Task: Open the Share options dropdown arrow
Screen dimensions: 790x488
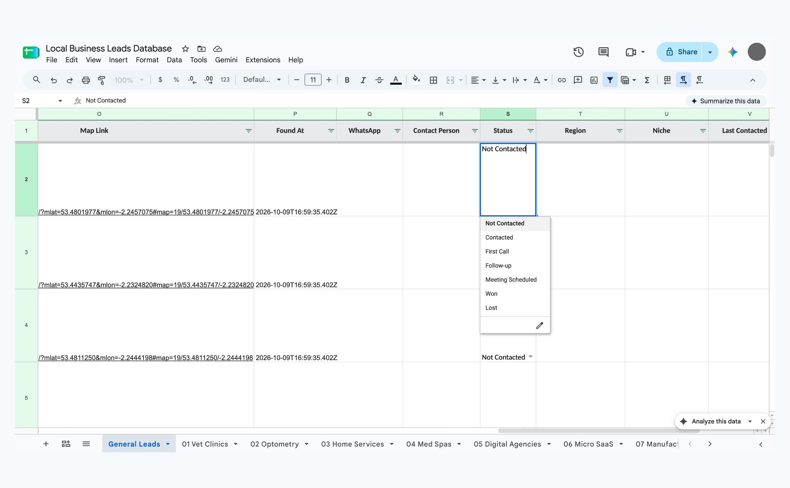Action: pos(710,52)
